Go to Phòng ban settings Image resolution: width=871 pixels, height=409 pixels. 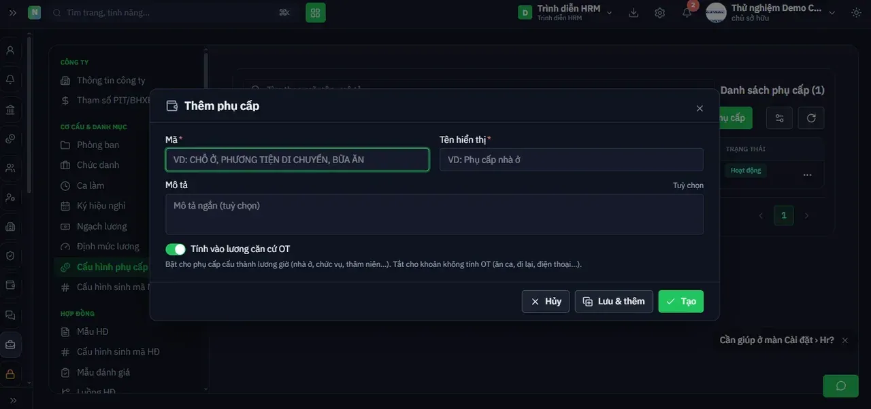(x=98, y=145)
